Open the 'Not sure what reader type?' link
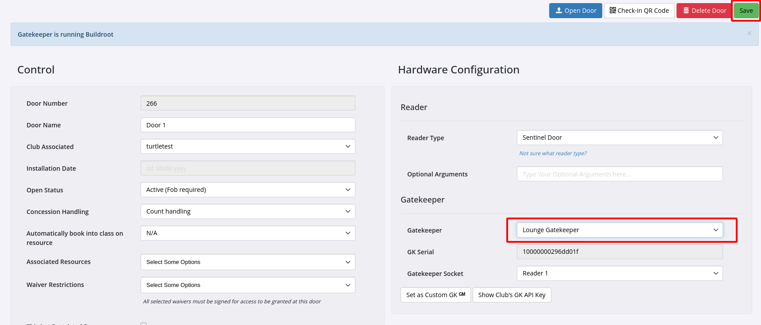The height and width of the screenshot is (325, 761). [553, 153]
